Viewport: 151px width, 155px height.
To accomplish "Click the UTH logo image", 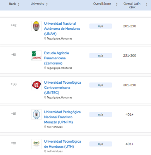I will (36, 144).
